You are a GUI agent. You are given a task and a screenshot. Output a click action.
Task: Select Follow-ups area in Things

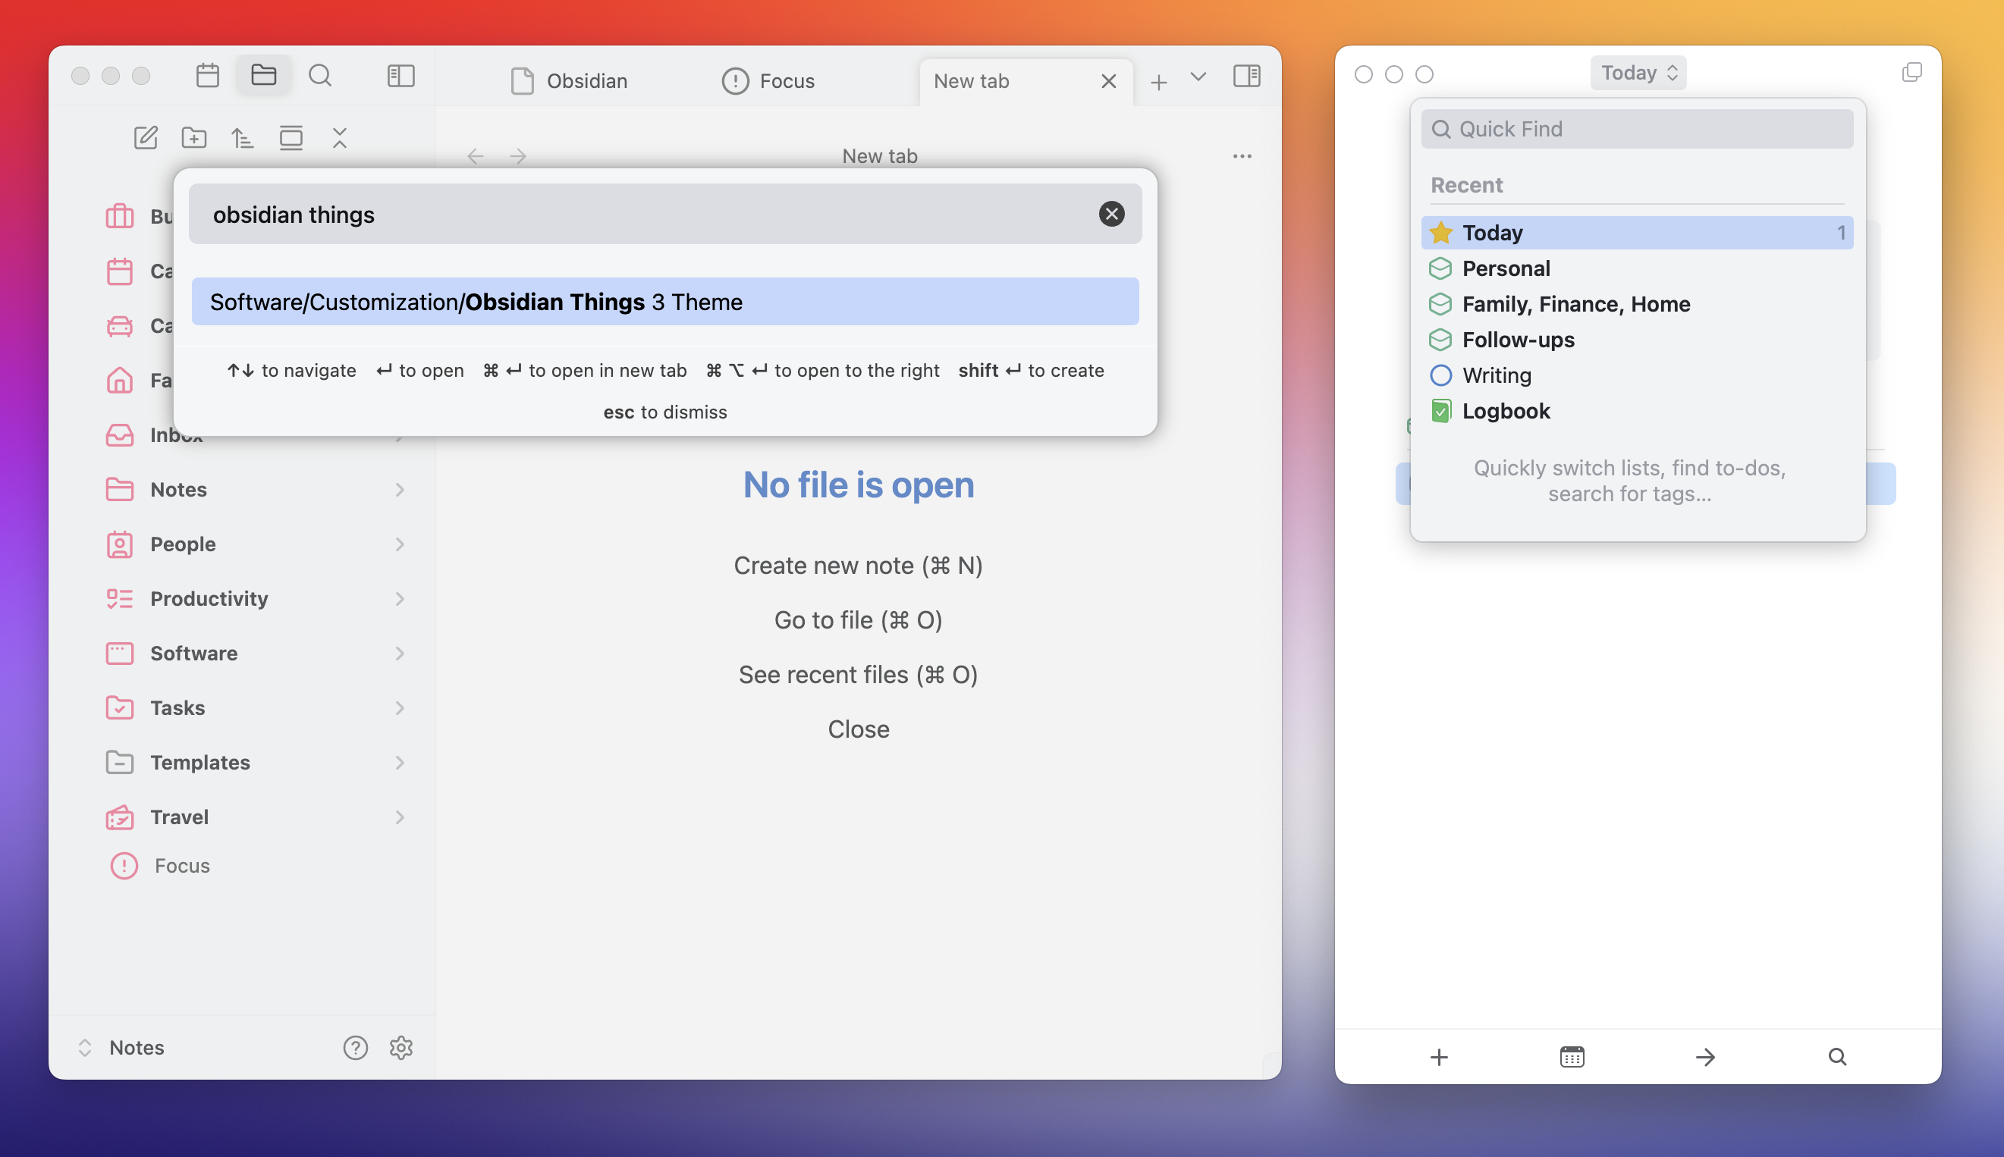tap(1638, 340)
